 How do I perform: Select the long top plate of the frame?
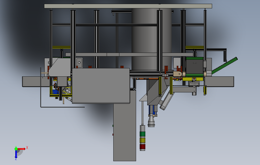(128, 6)
